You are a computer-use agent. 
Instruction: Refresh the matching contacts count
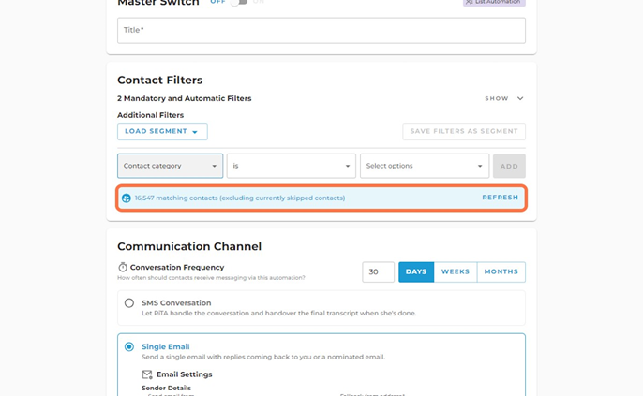[500, 198]
